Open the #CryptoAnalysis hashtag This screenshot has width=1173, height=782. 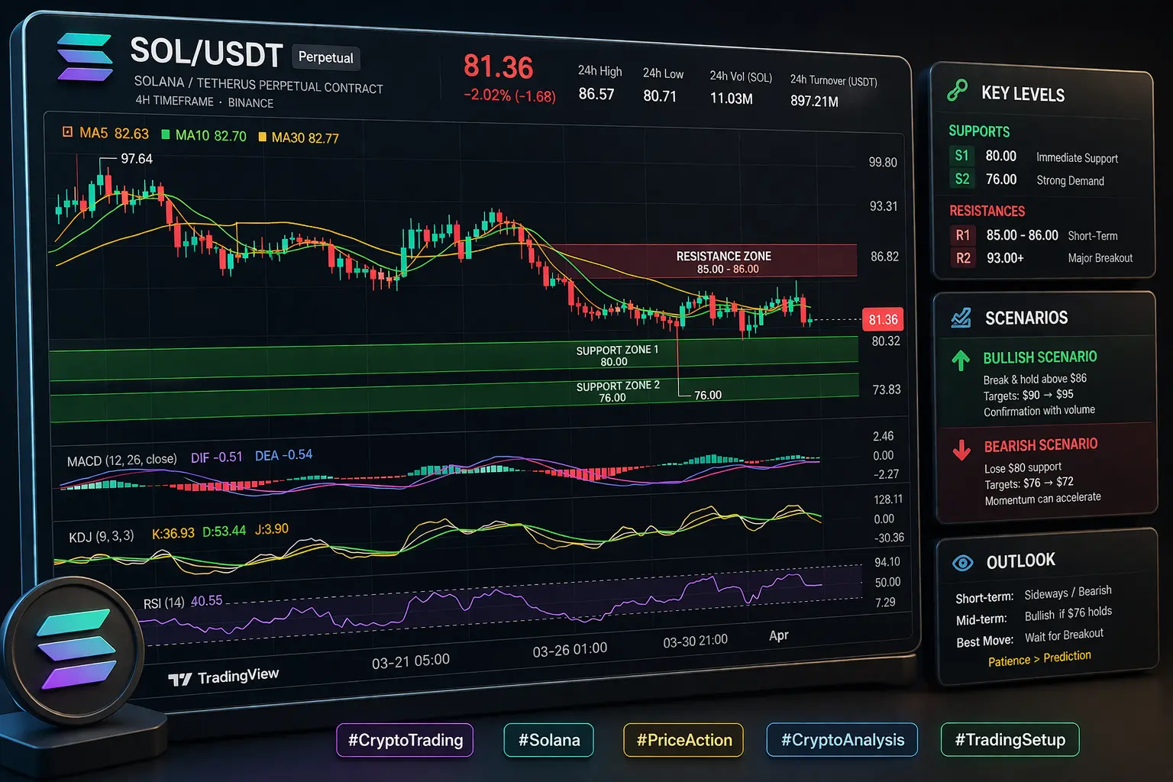[842, 740]
